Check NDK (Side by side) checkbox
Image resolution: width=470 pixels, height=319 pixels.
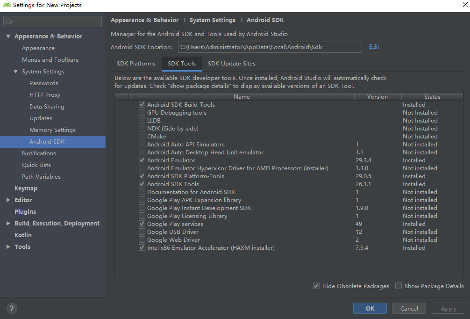click(x=142, y=129)
